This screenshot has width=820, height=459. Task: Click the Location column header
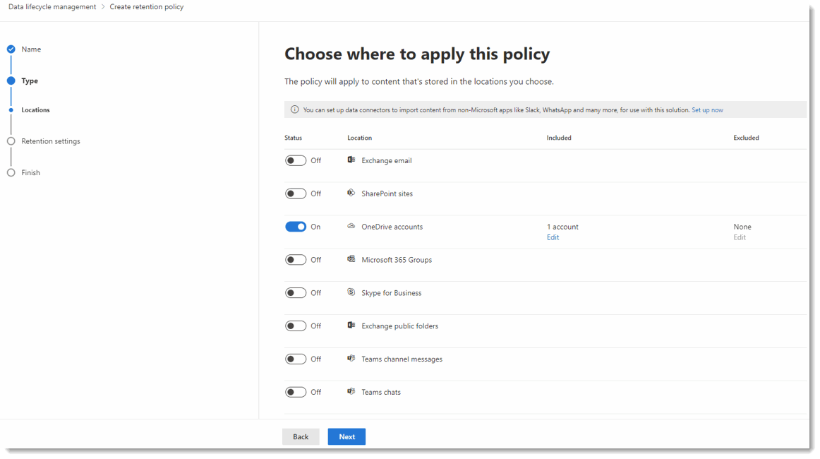pyautogui.click(x=360, y=138)
